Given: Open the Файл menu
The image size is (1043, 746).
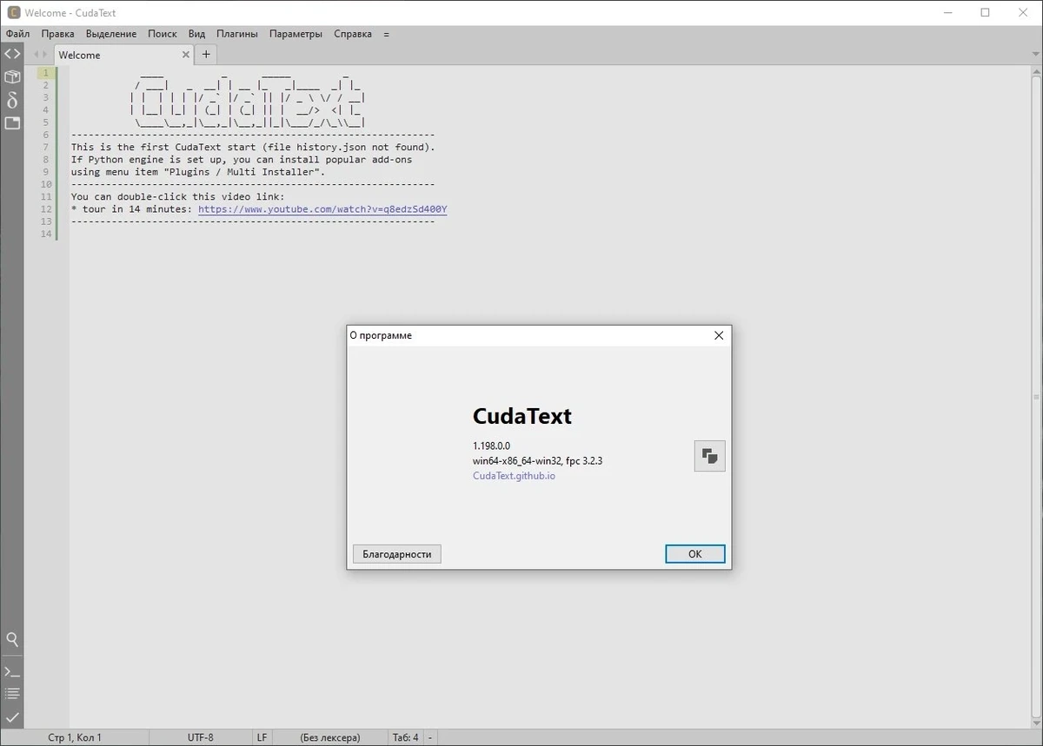Looking at the screenshot, I should click(17, 34).
